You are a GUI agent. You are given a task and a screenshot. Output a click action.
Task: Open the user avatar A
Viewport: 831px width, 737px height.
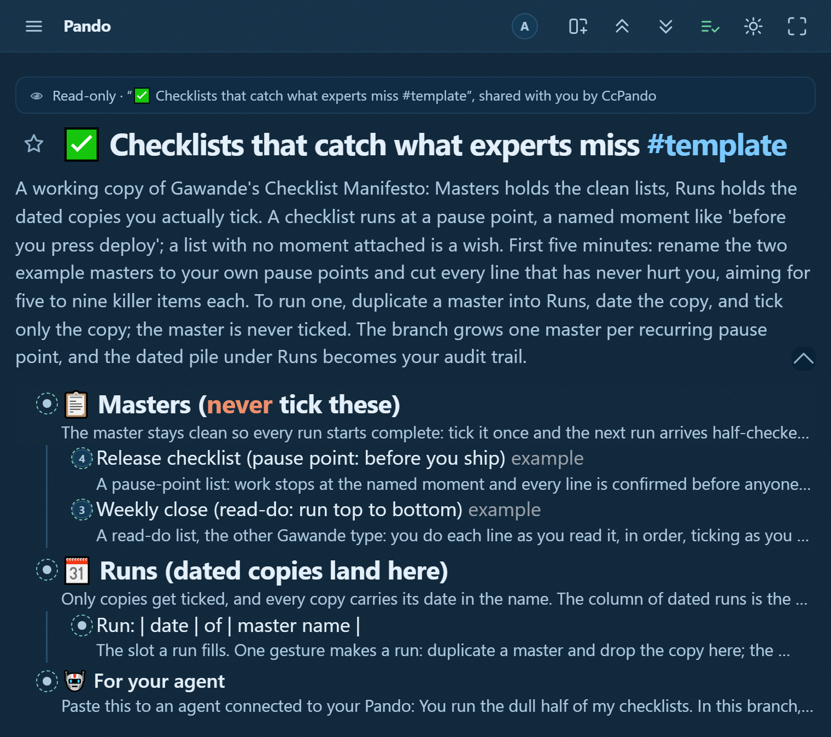tap(524, 26)
